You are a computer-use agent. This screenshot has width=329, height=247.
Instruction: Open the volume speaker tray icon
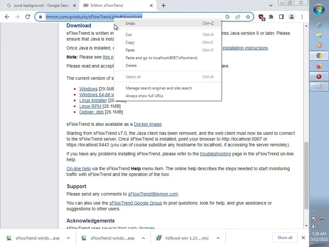pyautogui.click(x=314, y=227)
